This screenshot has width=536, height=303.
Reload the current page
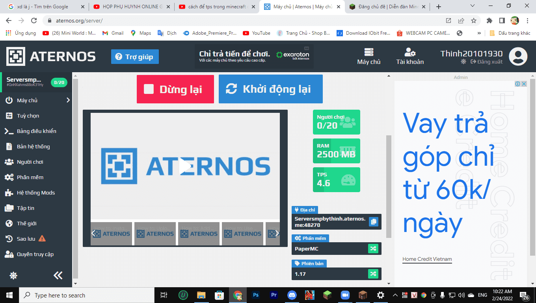click(34, 21)
